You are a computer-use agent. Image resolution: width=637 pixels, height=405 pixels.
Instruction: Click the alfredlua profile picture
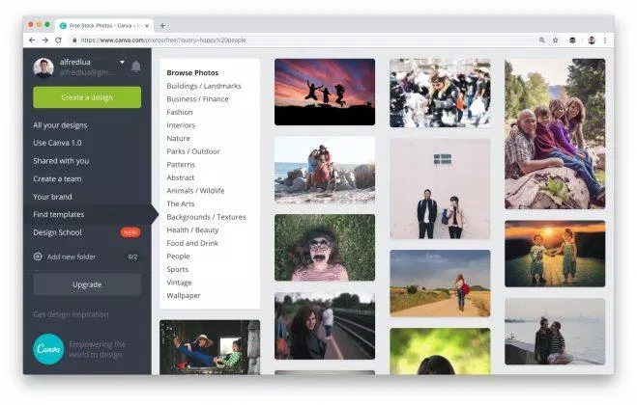(x=43, y=67)
